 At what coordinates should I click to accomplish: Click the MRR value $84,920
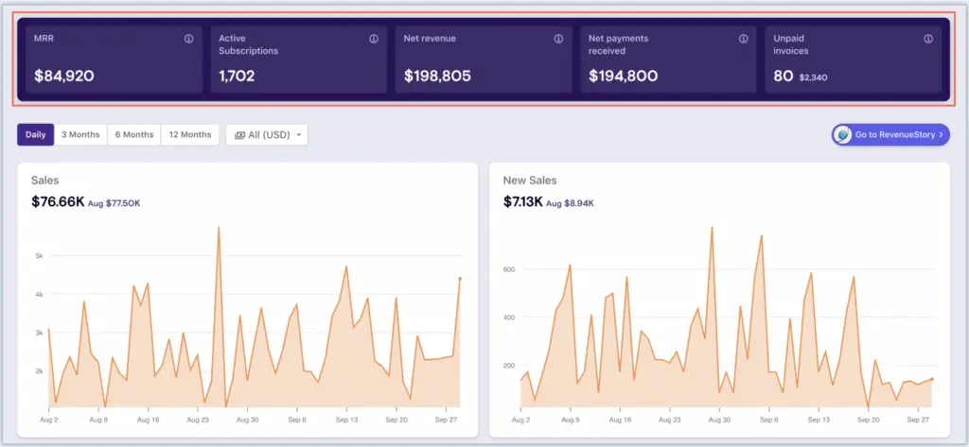point(64,76)
